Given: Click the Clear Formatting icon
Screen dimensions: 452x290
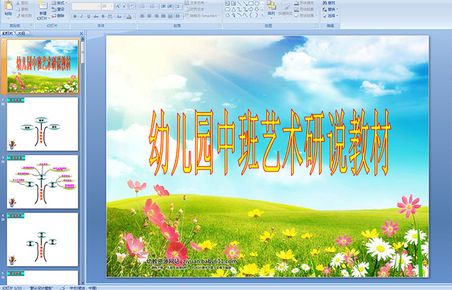Looking at the screenshot, I should click(x=132, y=6).
